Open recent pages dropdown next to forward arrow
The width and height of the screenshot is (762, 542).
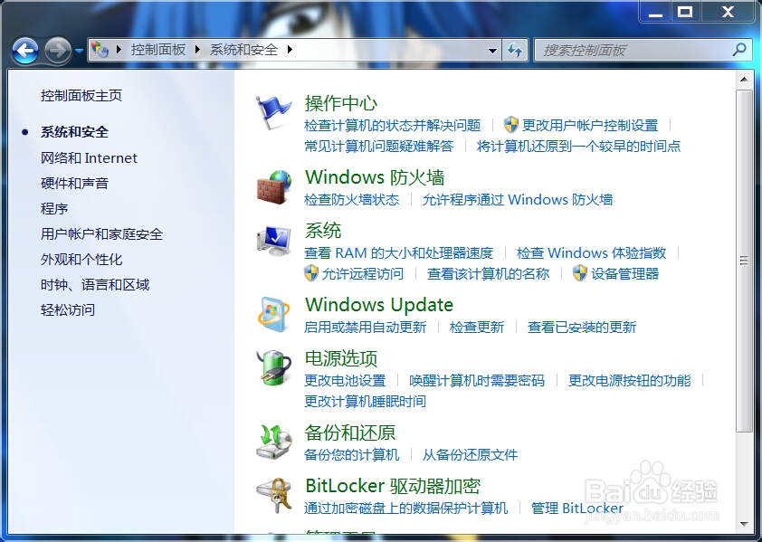click(x=77, y=52)
